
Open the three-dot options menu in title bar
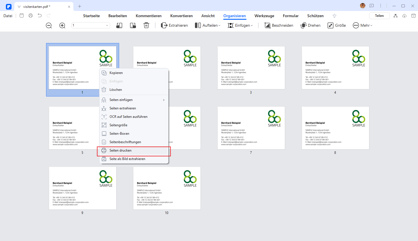click(x=381, y=6)
